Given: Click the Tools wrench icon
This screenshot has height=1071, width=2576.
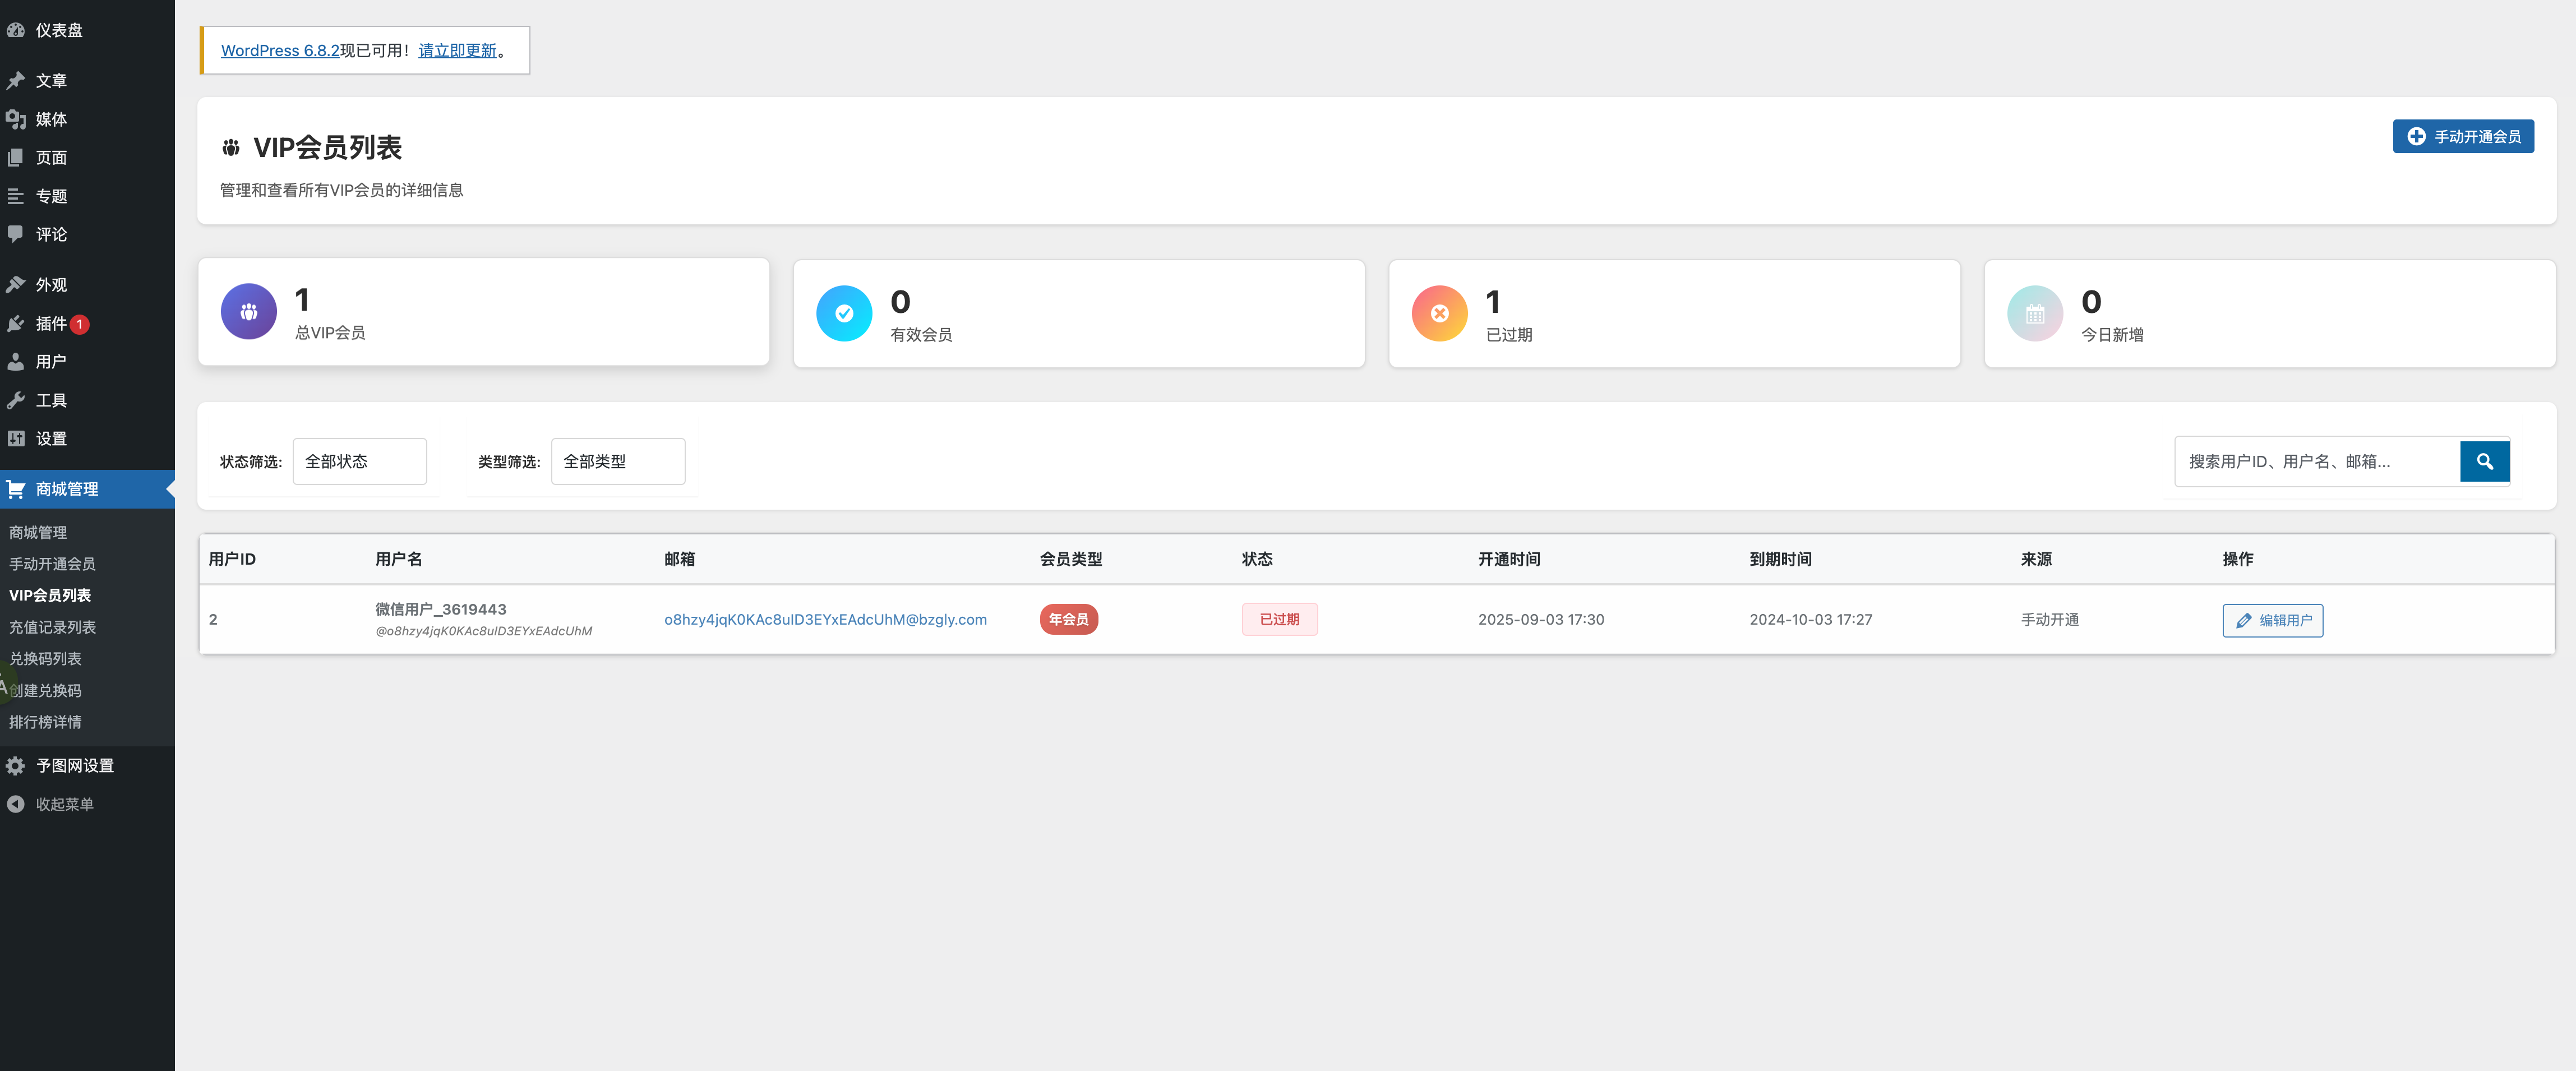Looking at the screenshot, I should coord(16,400).
